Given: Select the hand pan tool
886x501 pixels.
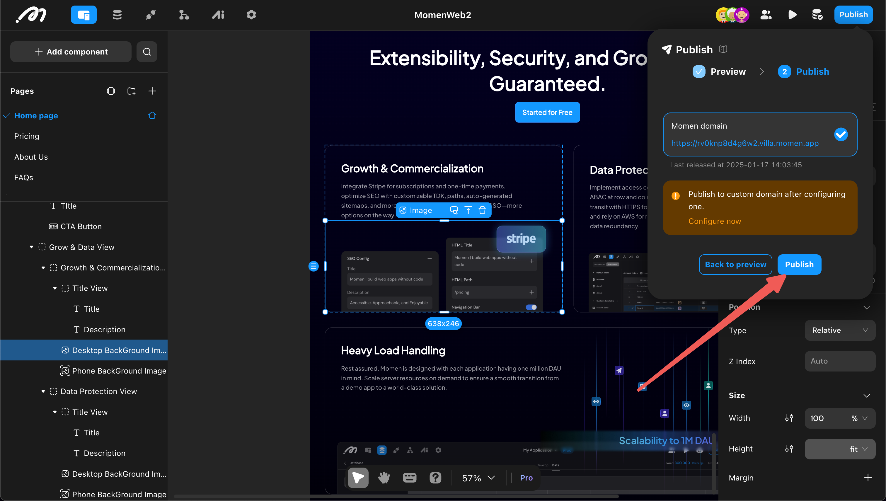Looking at the screenshot, I should click(384, 478).
